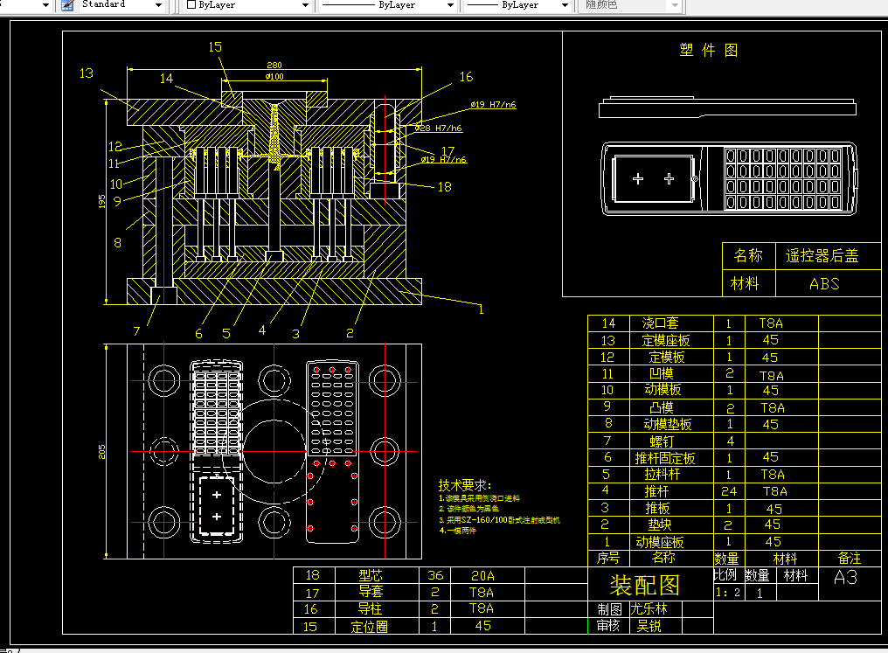888x653 pixels.
Task: Select the 制图 label in title block
Action: [x=609, y=609]
